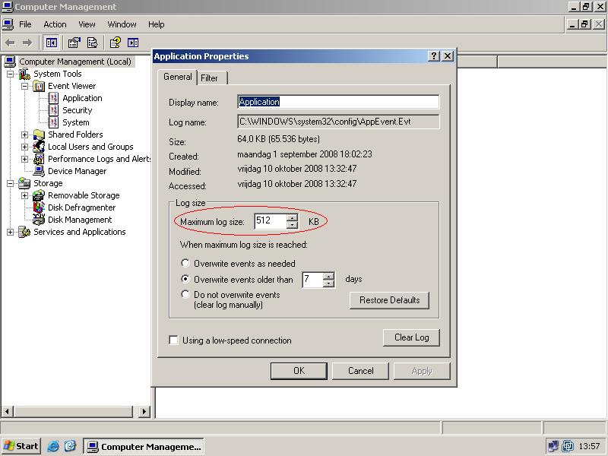The image size is (608, 456).
Task: Select Disk Defragmenter
Action: tap(82, 207)
